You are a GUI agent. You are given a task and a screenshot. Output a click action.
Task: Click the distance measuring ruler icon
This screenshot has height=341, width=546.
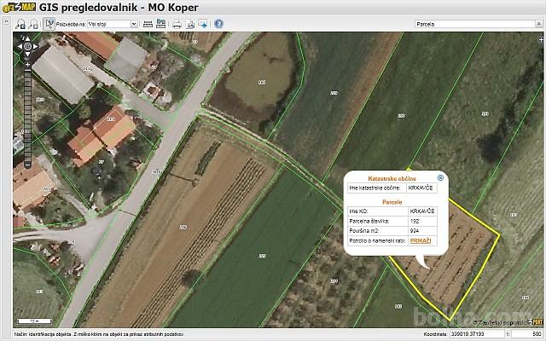[x=148, y=25]
